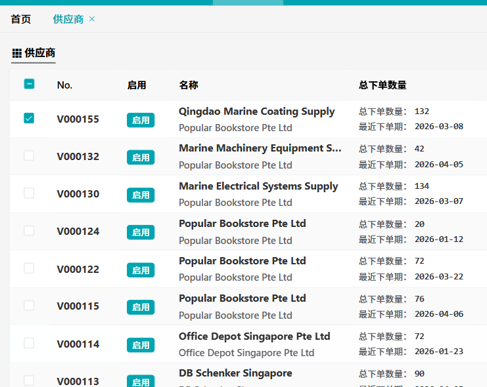Switch to the 首页 tab

21,19
